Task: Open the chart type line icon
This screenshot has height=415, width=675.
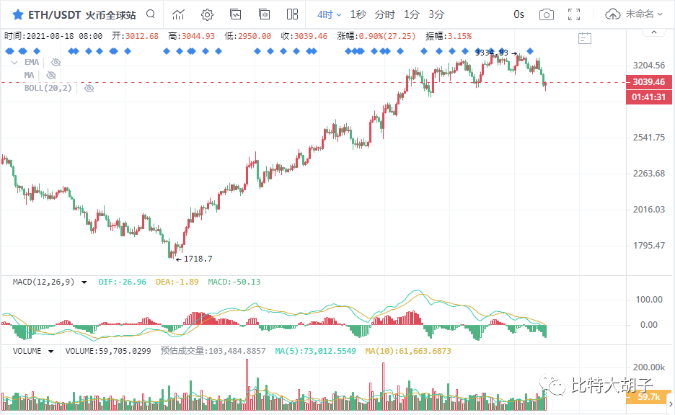Action: [x=178, y=14]
